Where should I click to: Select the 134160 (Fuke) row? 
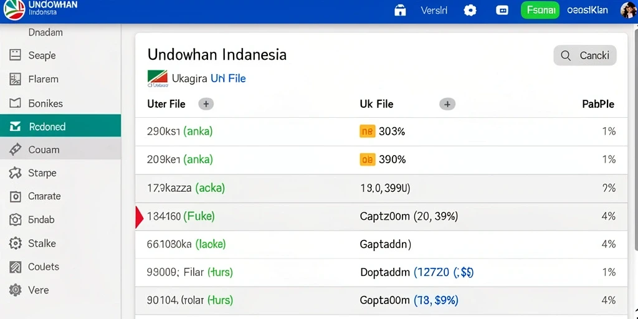click(381, 216)
